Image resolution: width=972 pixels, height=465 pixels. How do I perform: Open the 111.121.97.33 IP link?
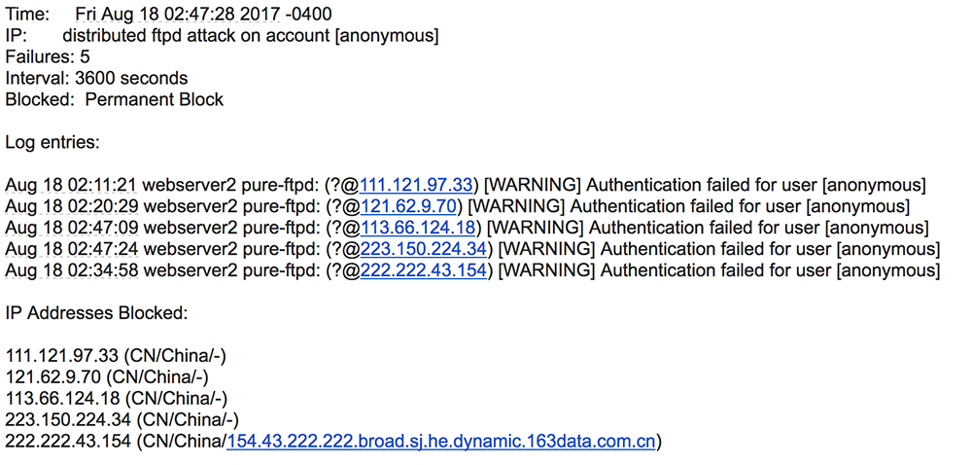(417, 186)
